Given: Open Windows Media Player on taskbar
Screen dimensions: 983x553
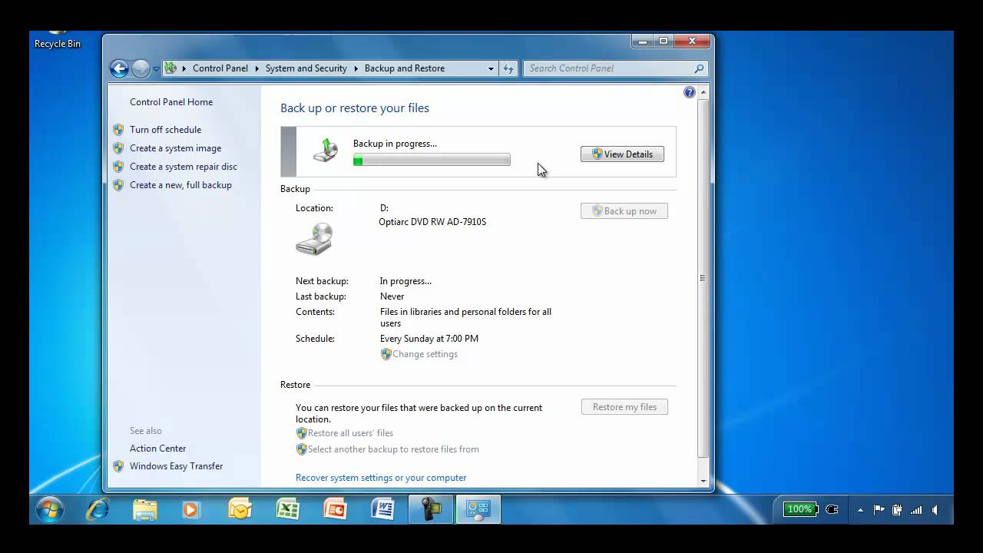Looking at the screenshot, I should coord(190,509).
